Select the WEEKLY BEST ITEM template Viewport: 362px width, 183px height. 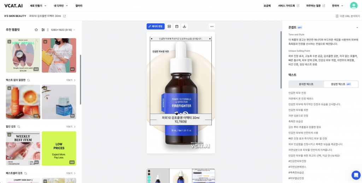pos(23,149)
